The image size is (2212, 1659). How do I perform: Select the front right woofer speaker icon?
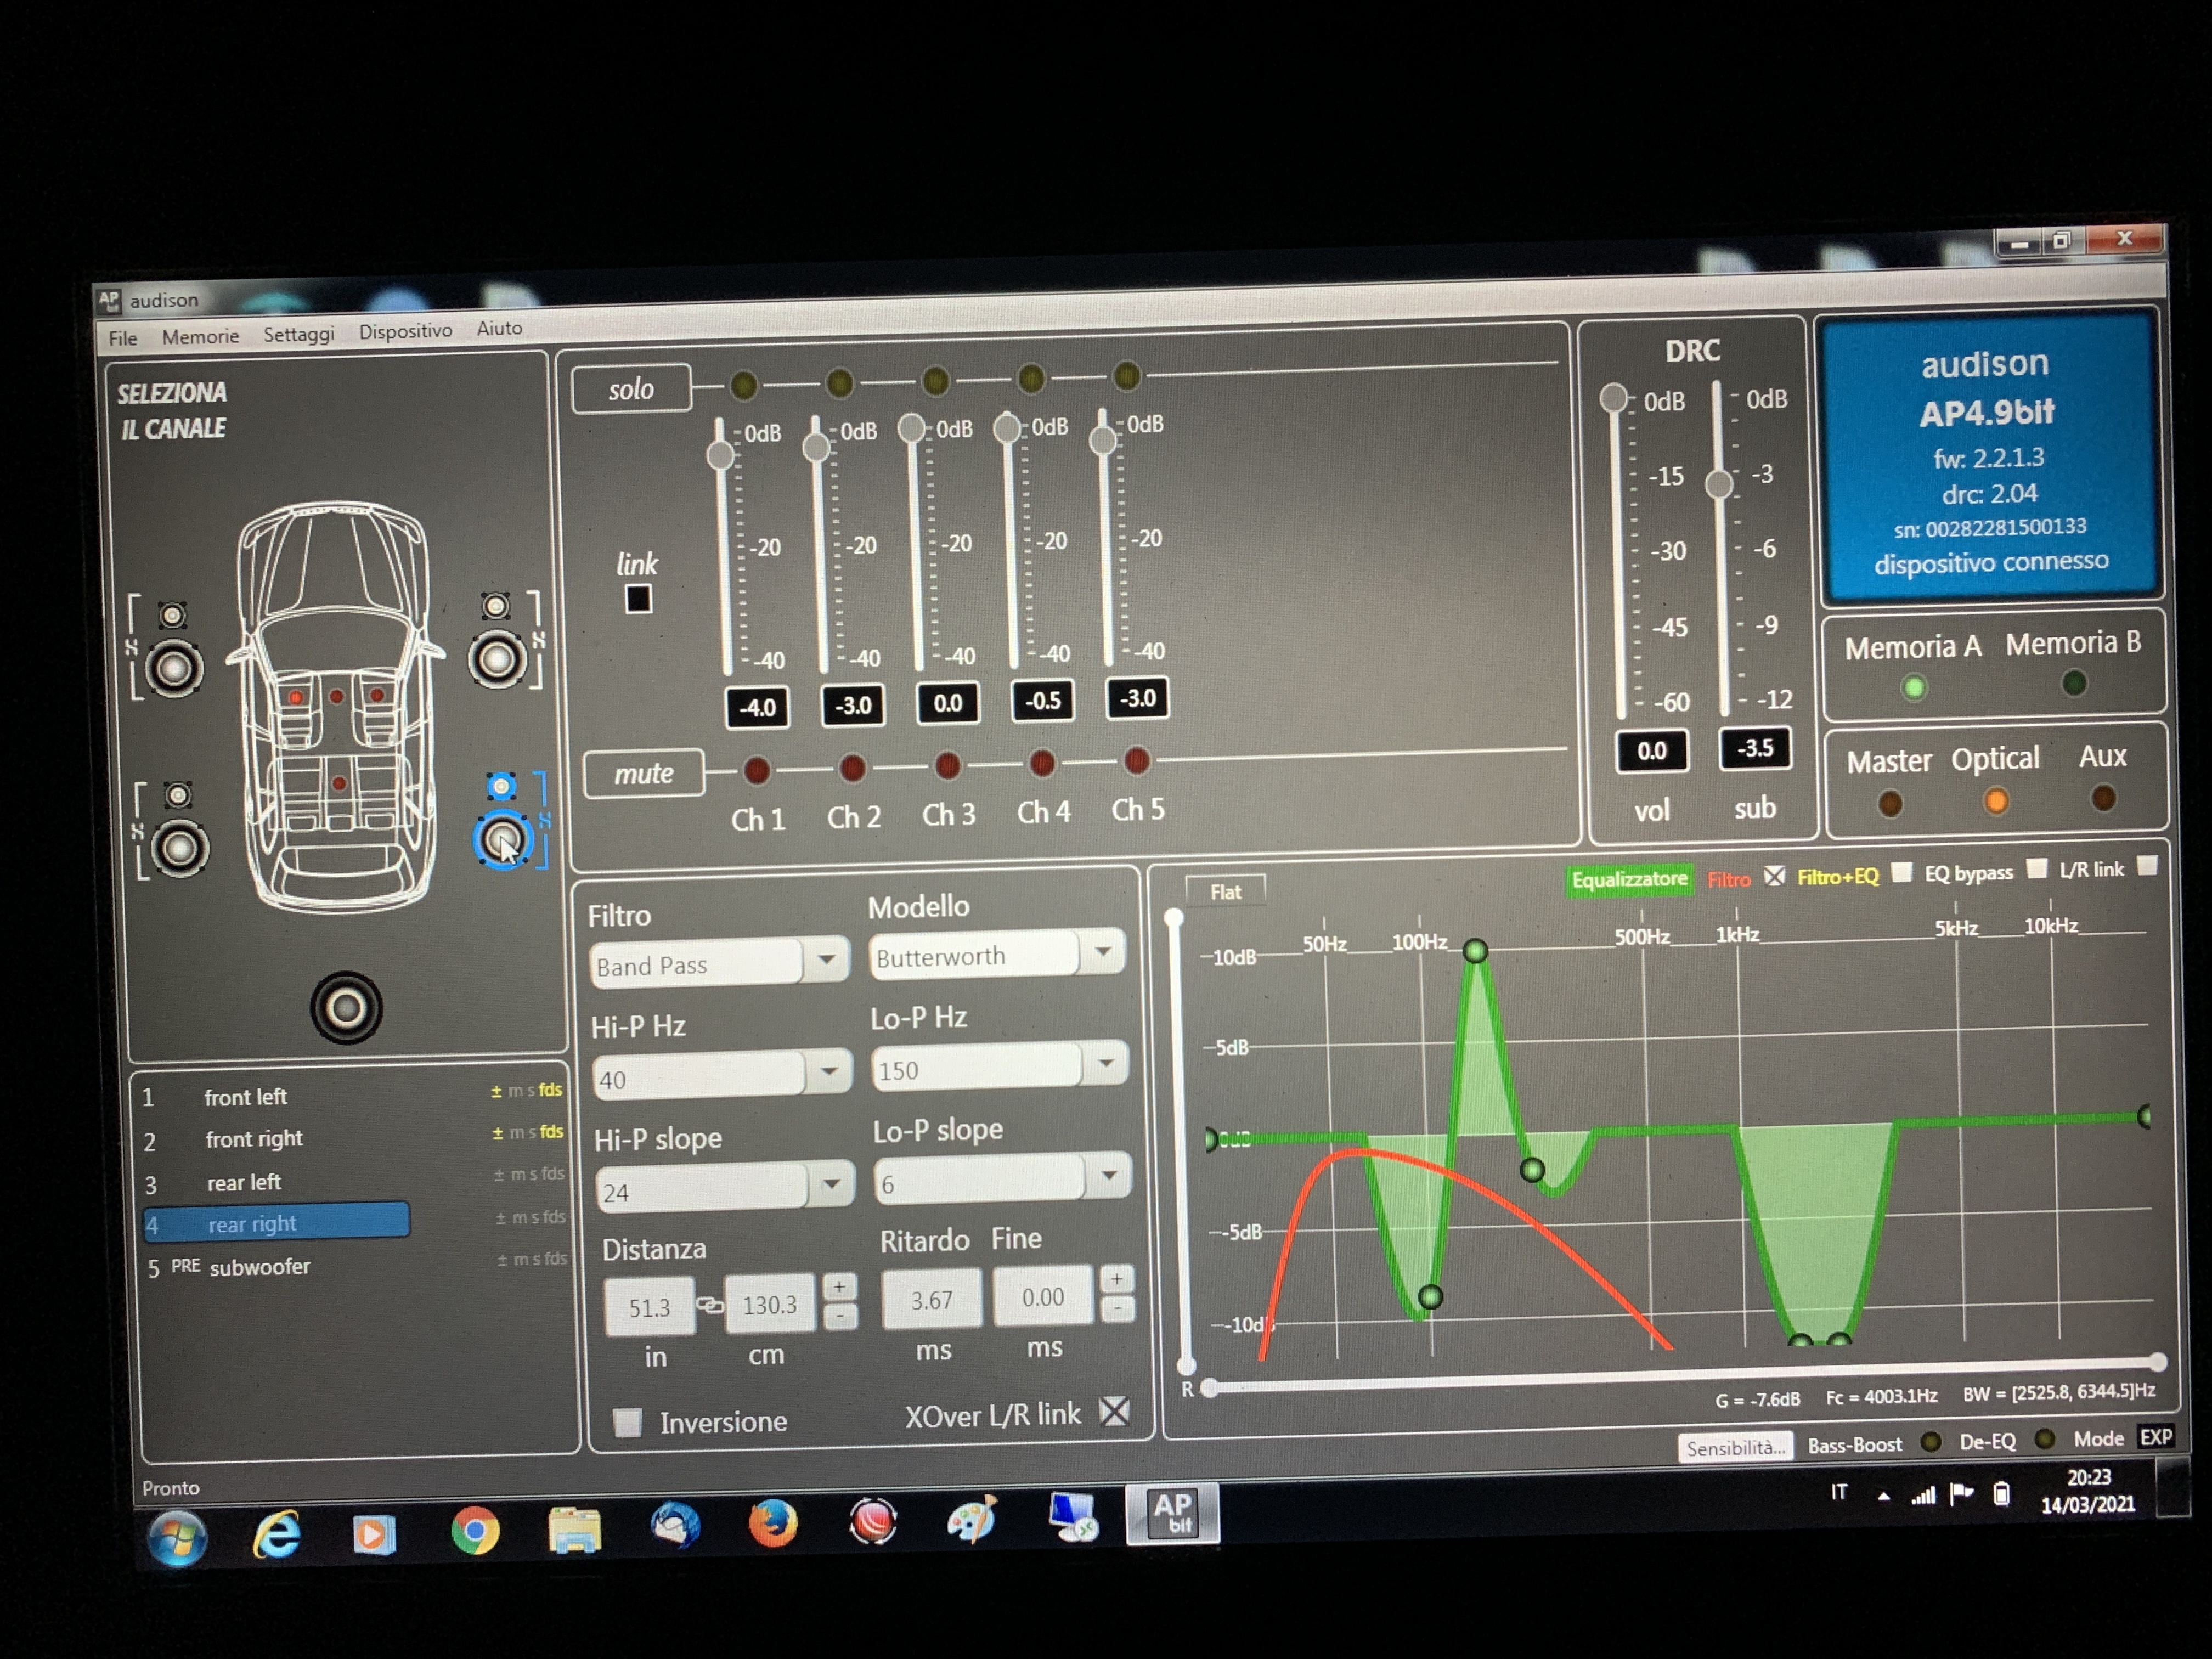tap(497, 659)
